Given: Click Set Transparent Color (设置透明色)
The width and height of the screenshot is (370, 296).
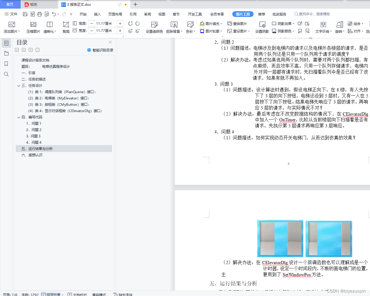Looking at the screenshot, I should (x=154, y=27).
